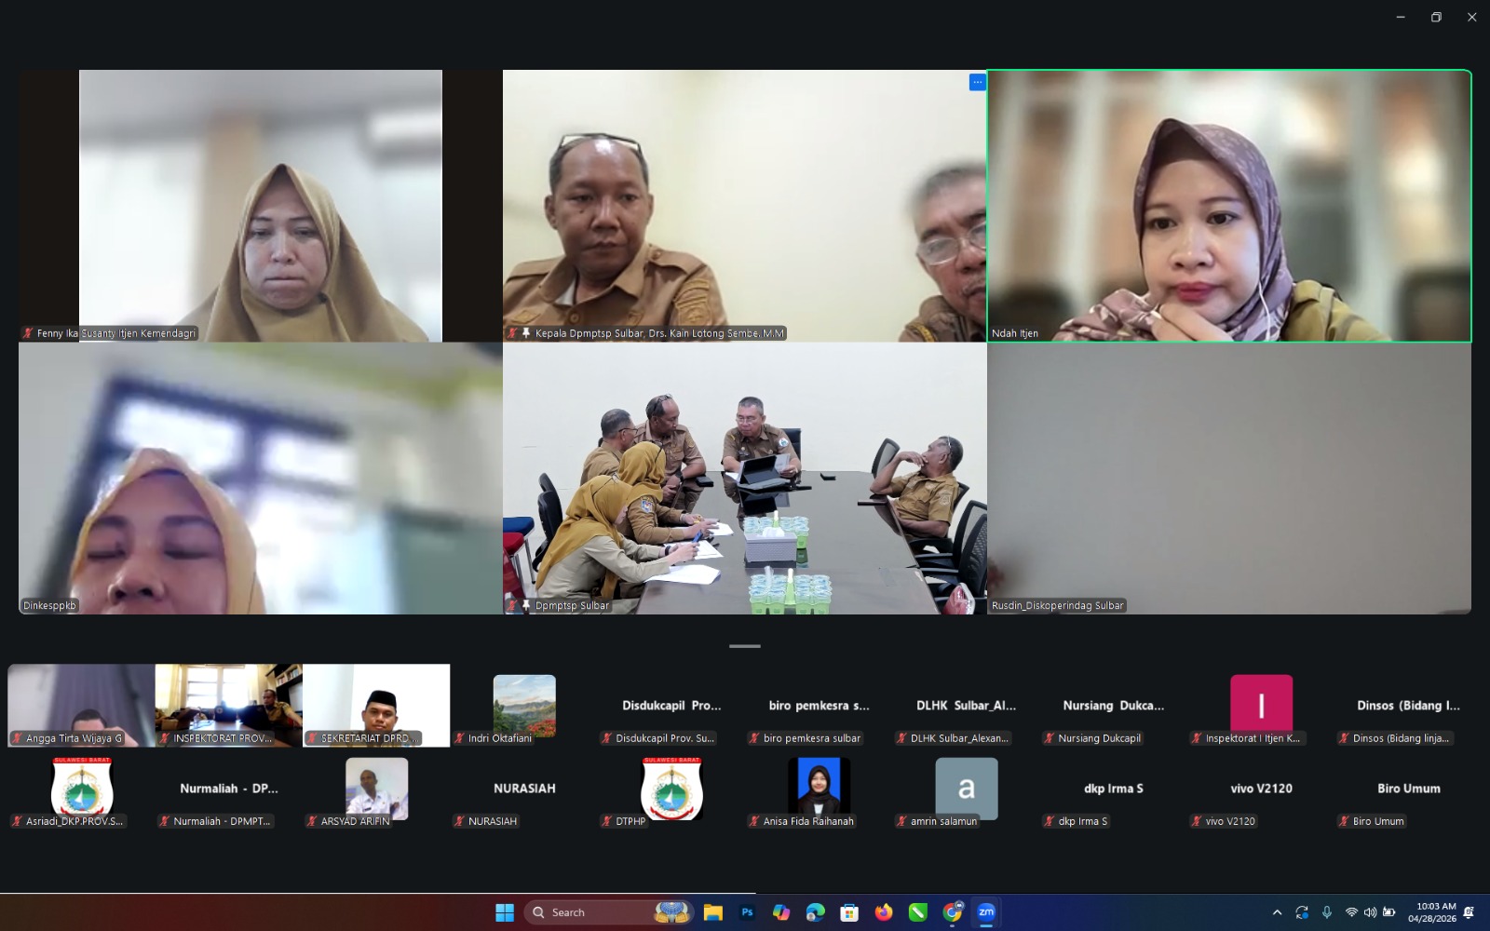Open the Windows Start menu
1490x931 pixels.
tap(504, 912)
